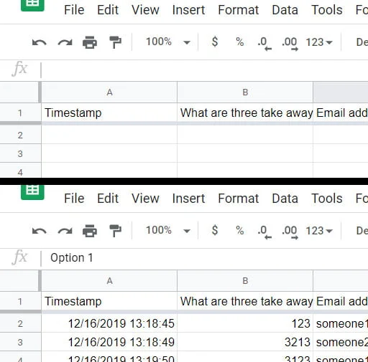Click formula bar showing Option 1

click(x=205, y=258)
